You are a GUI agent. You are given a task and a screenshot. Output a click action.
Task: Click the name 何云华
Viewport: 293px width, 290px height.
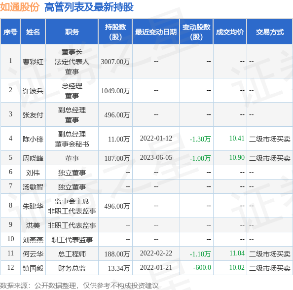[x=33, y=254]
